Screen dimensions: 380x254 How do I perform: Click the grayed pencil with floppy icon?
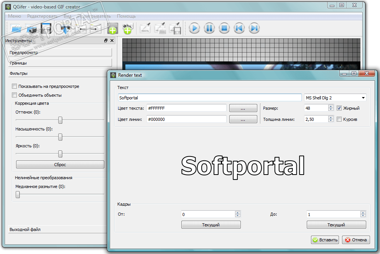click(175, 28)
